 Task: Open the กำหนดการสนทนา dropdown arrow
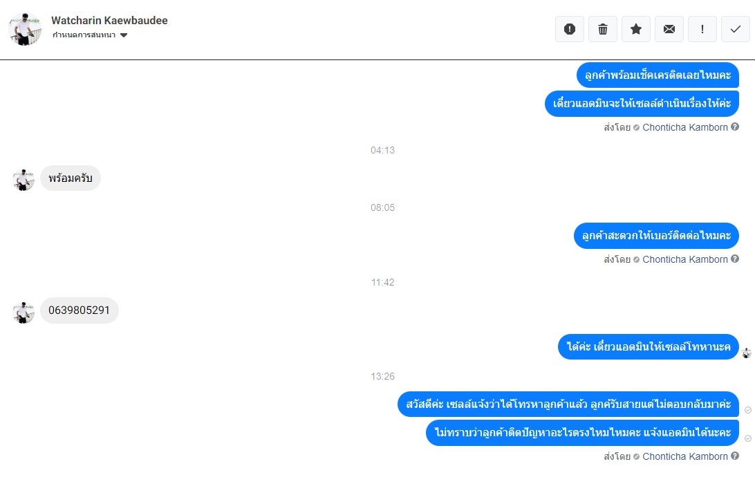coord(124,35)
